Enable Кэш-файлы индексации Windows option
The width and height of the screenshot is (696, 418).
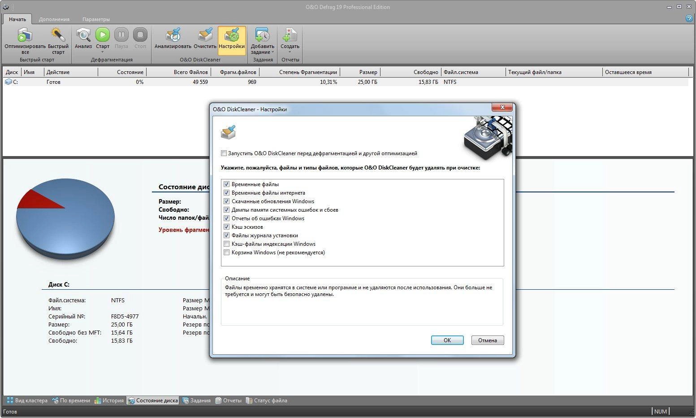227,244
